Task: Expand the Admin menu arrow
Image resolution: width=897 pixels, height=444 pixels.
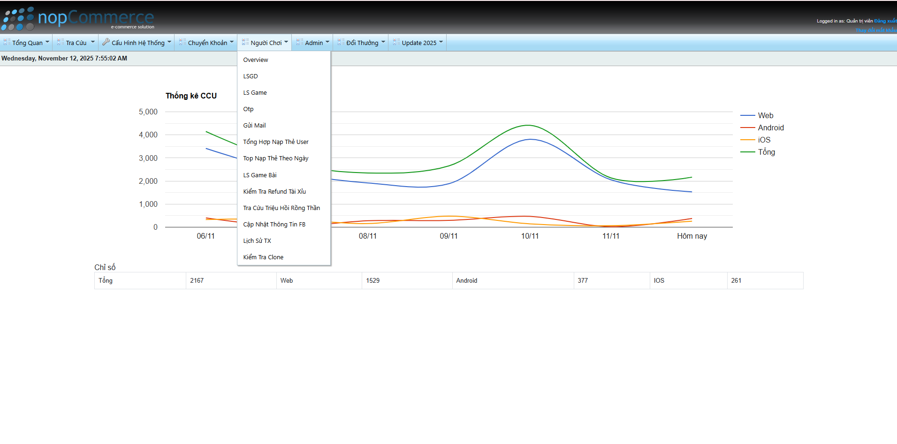Action: point(327,42)
